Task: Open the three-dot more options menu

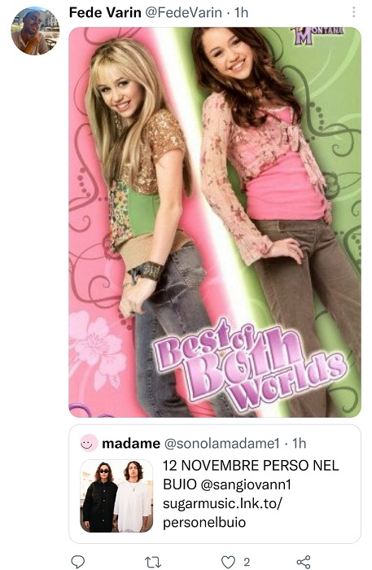Action: [353, 12]
